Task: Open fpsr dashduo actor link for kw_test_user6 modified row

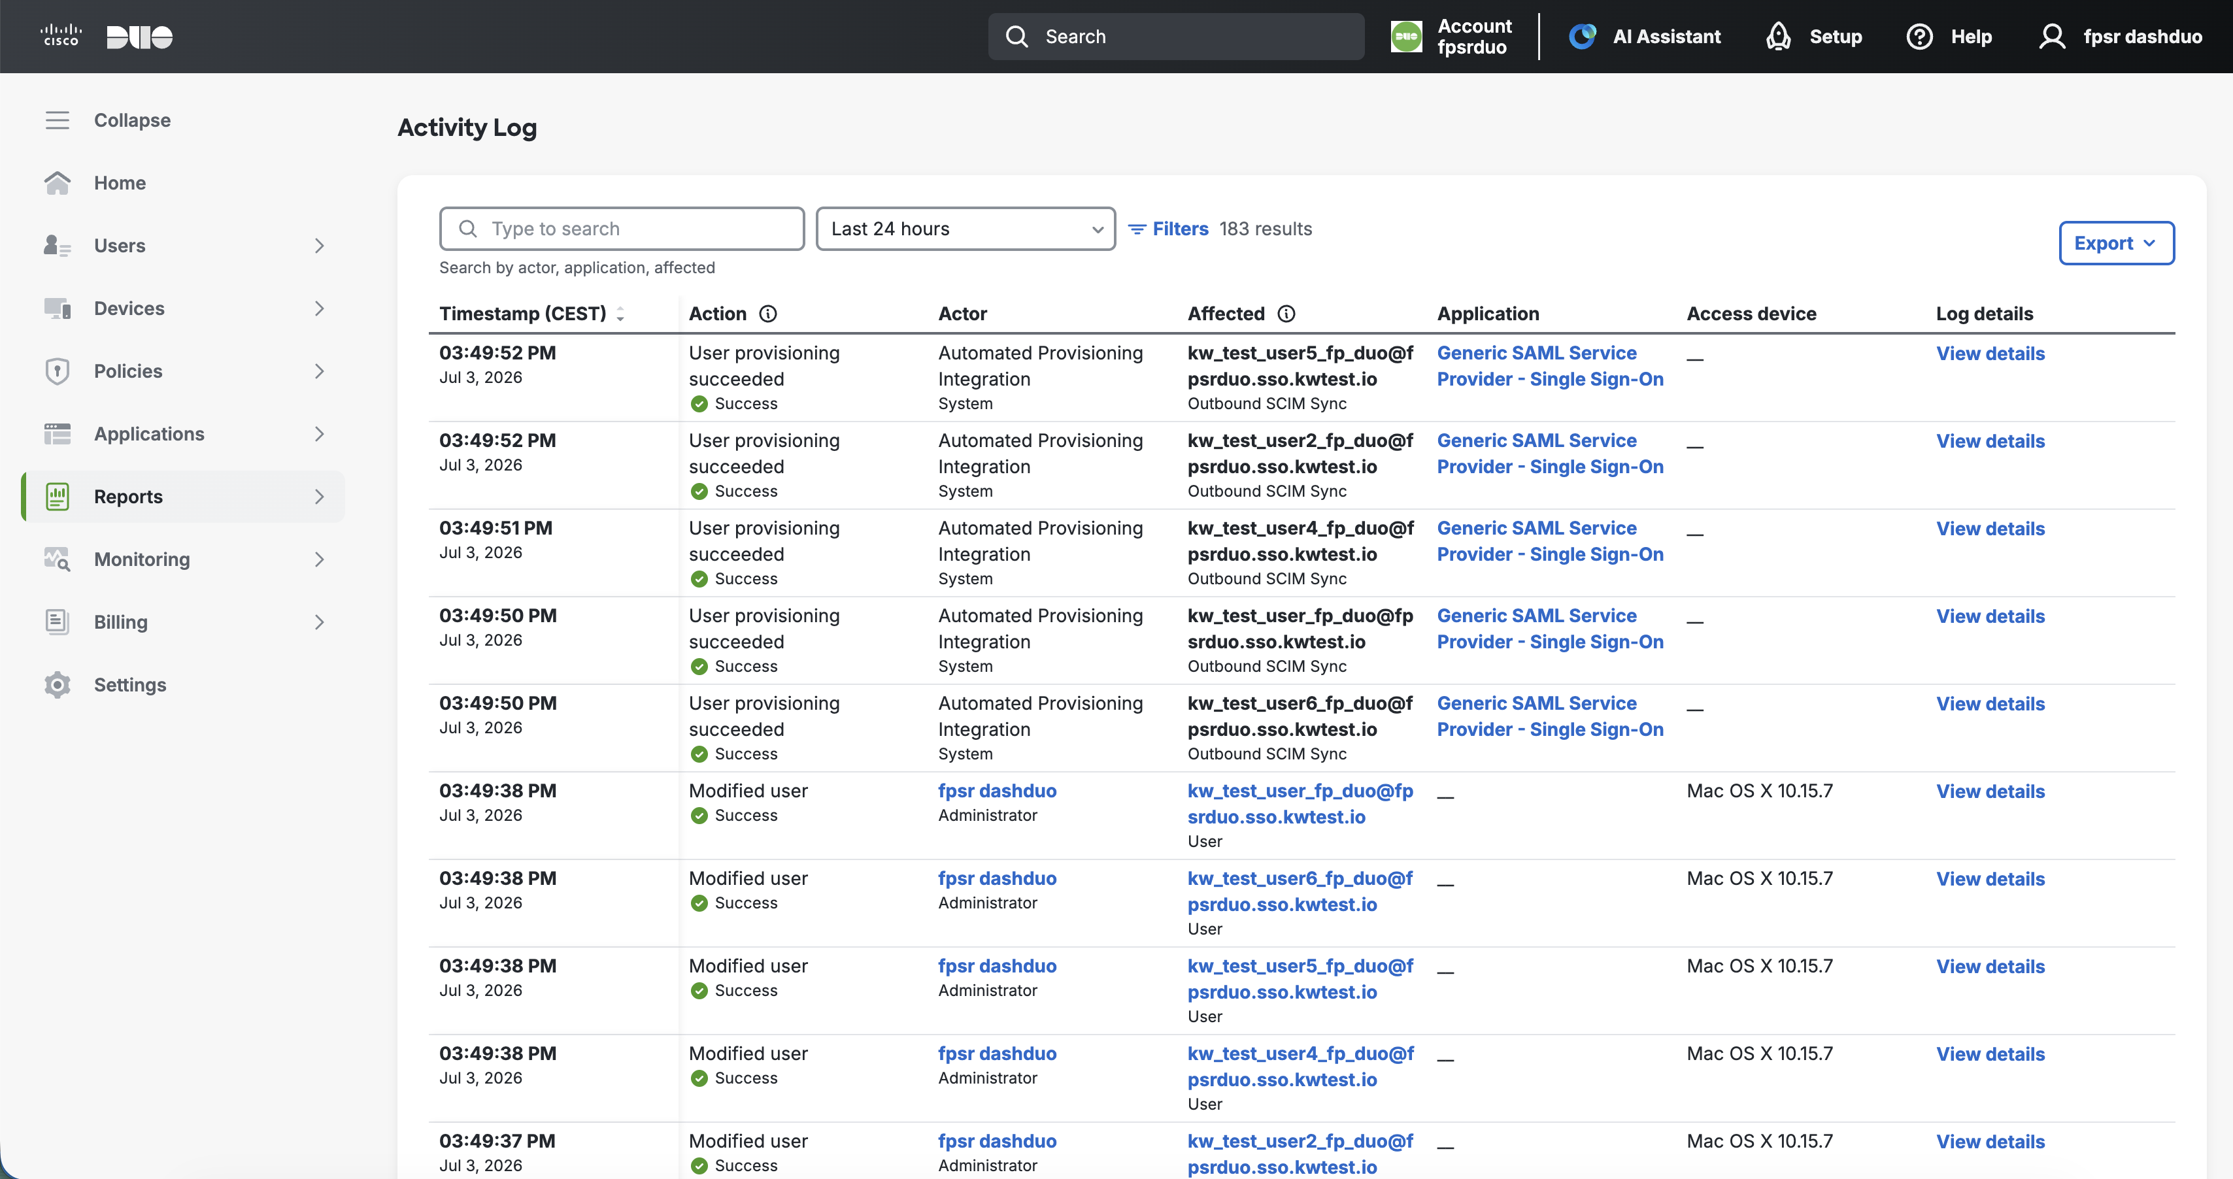Action: tap(997, 878)
